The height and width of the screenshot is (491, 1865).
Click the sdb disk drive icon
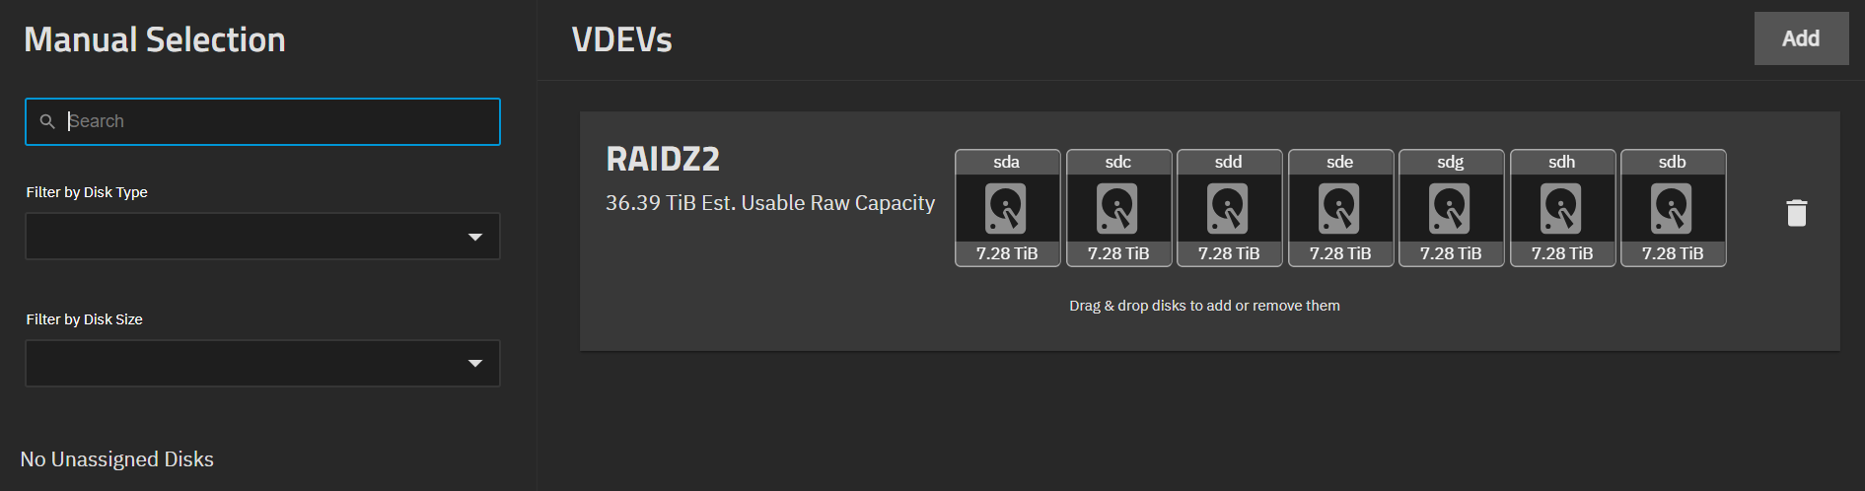[1672, 208]
